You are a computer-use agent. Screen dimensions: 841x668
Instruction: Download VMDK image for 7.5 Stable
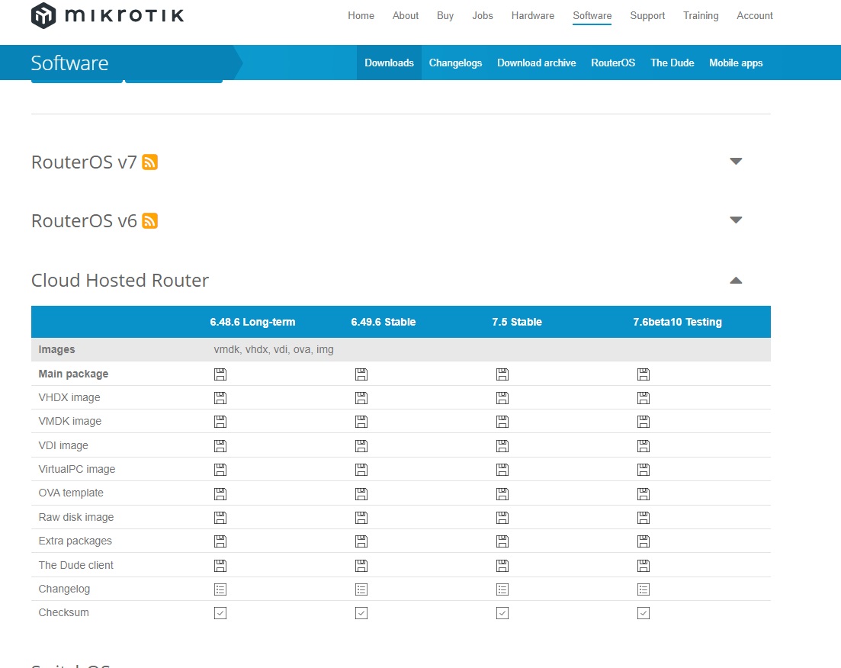pos(502,421)
